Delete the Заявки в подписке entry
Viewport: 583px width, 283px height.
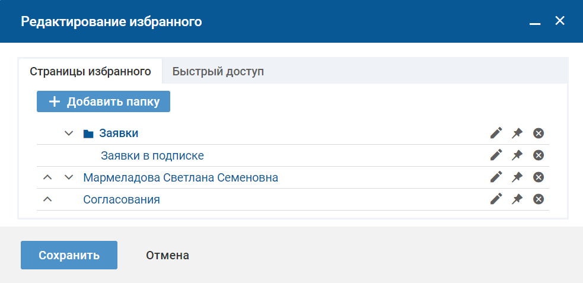tap(539, 155)
